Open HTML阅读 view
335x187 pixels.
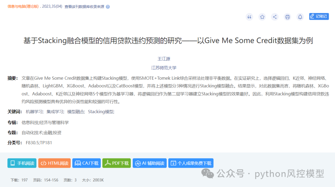55,163
